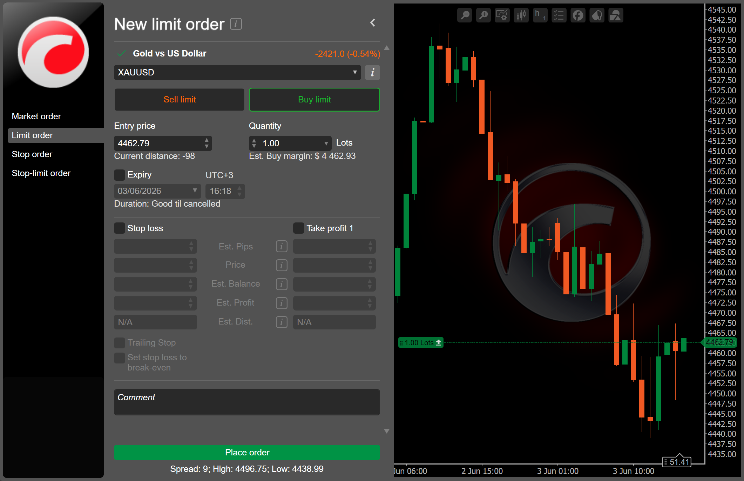
Task: Change chart type via candlestick icon
Action: tap(521, 15)
